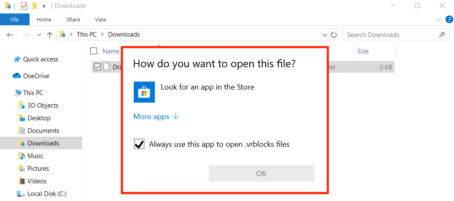The height and width of the screenshot is (201, 454).
Task: Select Look for an app in the Store
Action: [207, 87]
